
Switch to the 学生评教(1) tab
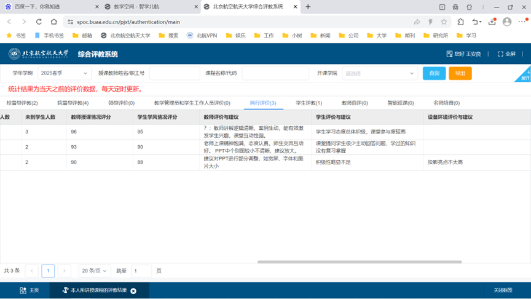309,103
